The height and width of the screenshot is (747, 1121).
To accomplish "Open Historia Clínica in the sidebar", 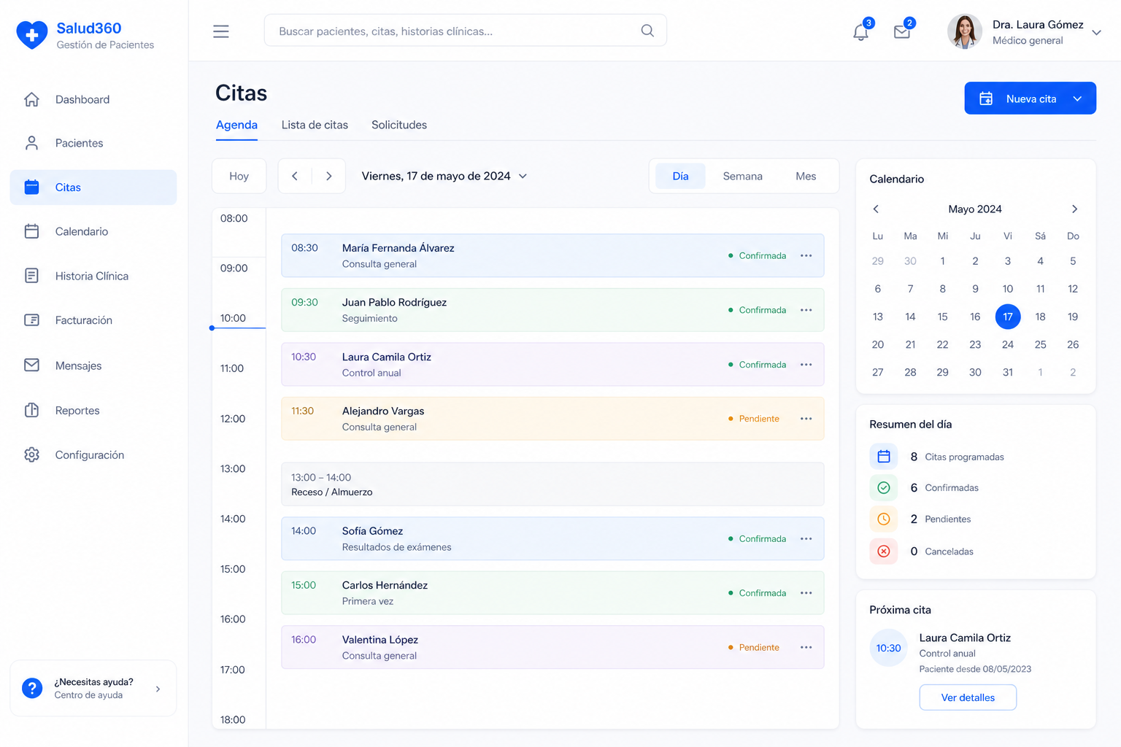I will click(93, 276).
